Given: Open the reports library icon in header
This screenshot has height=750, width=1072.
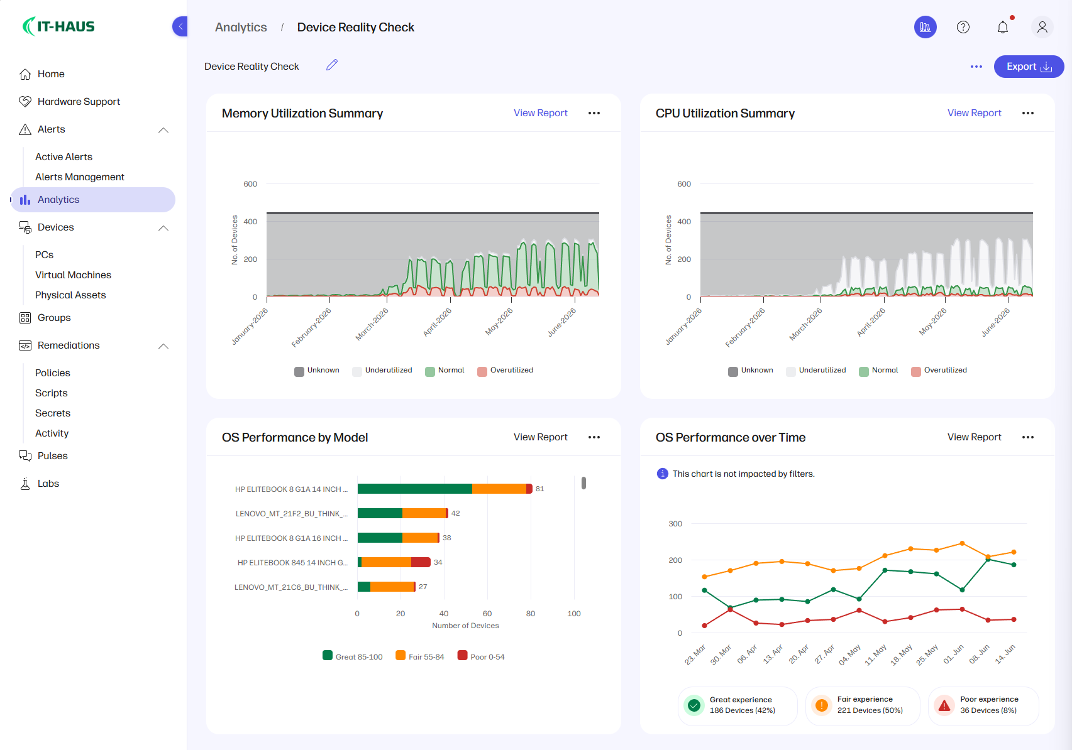Looking at the screenshot, I should (925, 27).
